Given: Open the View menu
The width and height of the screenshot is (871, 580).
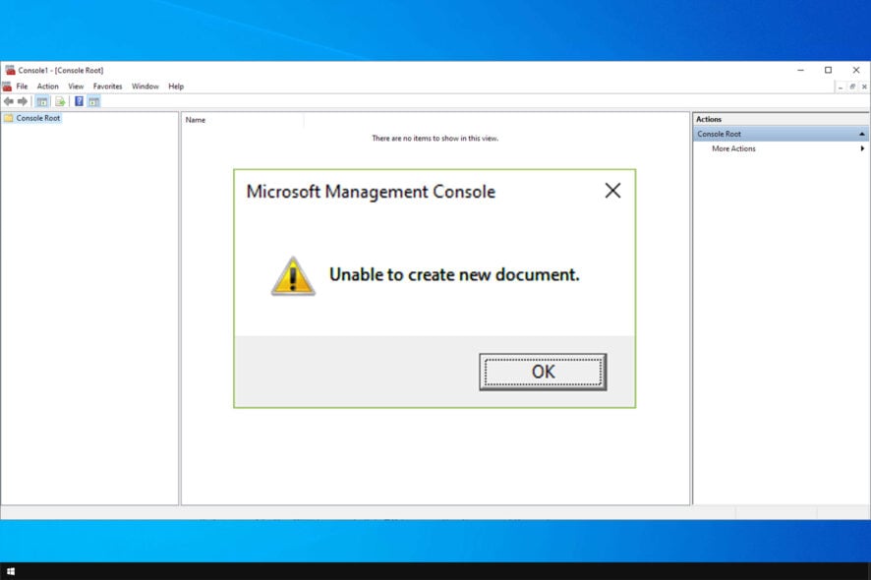Looking at the screenshot, I should click(x=76, y=87).
